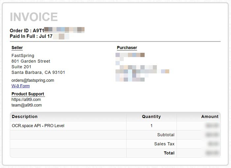Click the FastSpring seller name
This screenshot has height=168, width=231.
pyautogui.click(x=23, y=56)
